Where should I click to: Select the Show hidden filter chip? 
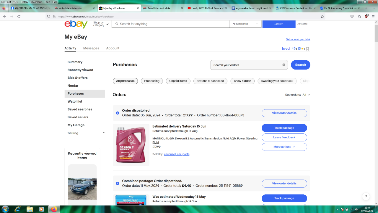click(x=242, y=81)
